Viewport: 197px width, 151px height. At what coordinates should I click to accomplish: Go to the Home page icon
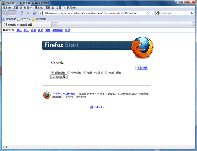coord(34,13)
